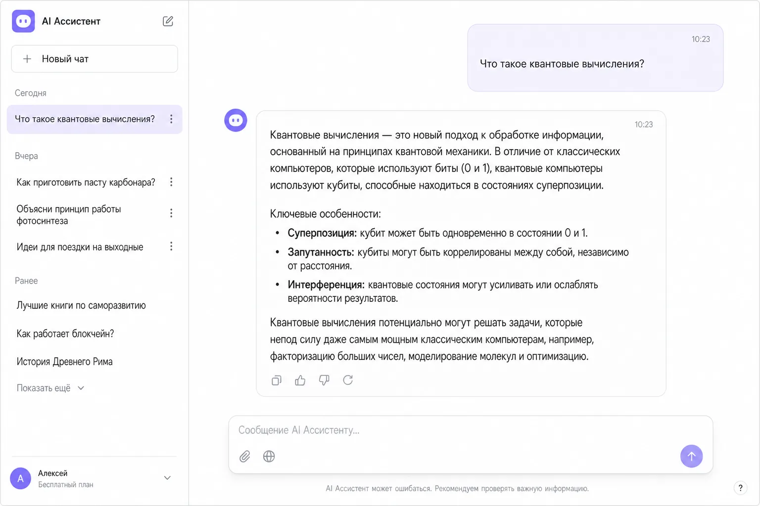Click the AI Ассистент logo icon
This screenshot has height=506, width=760.
[x=23, y=21]
